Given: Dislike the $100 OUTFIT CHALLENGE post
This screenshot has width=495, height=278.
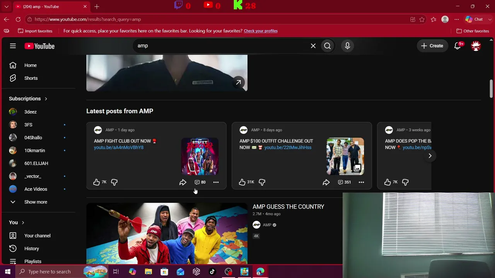Looking at the screenshot, I should coord(262,182).
